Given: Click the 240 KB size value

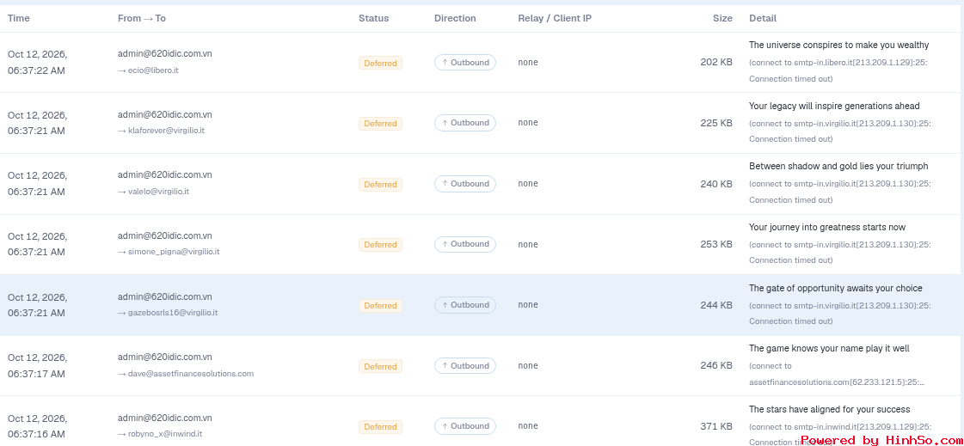Looking at the screenshot, I should coord(716,184).
